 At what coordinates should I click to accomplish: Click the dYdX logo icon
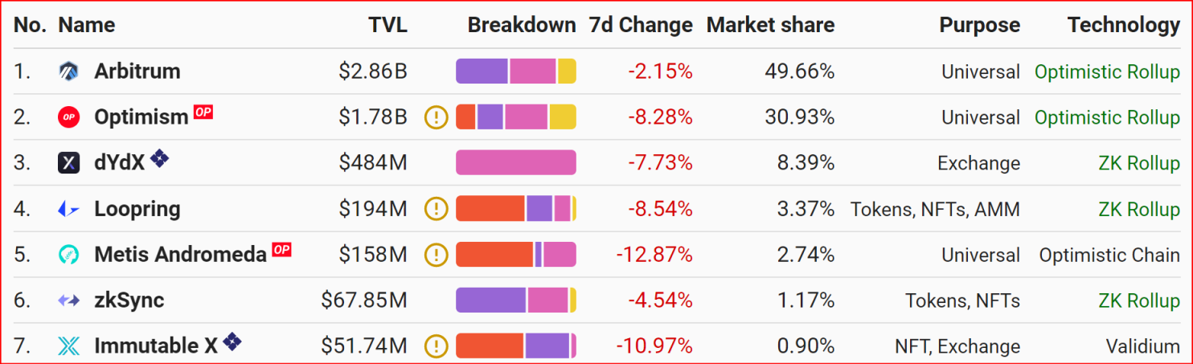(68, 163)
